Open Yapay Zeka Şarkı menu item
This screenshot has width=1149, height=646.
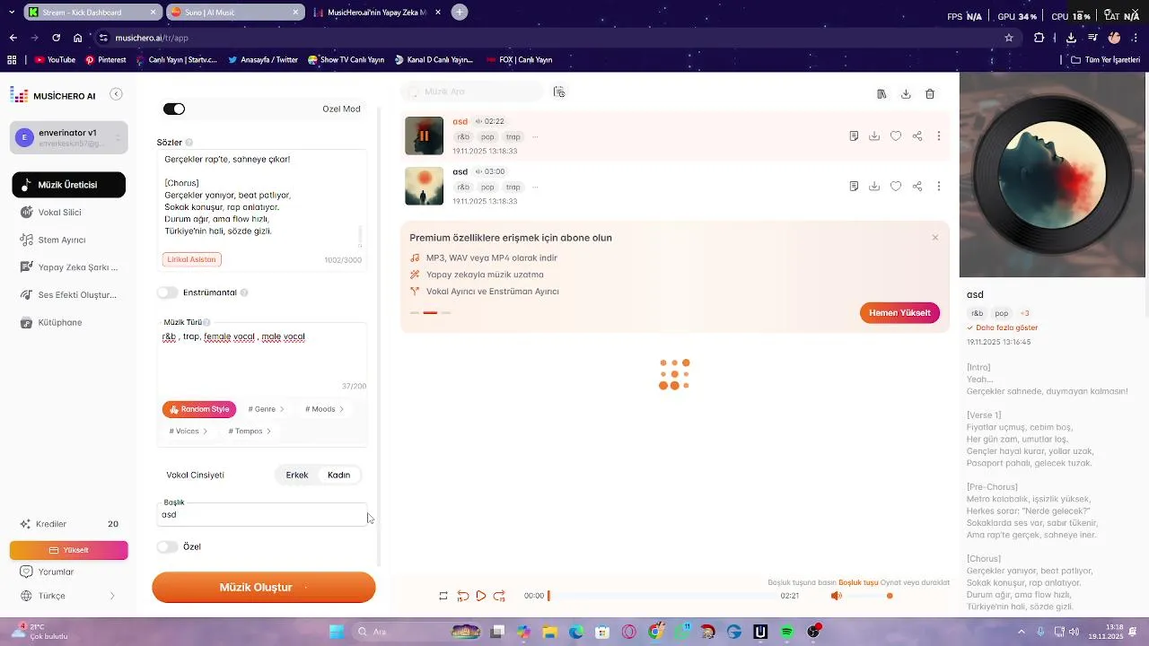click(68, 267)
